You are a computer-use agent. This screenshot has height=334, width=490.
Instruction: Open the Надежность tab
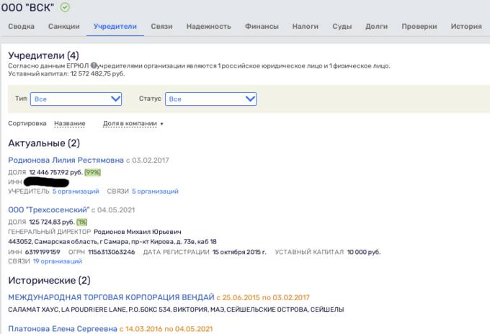tap(208, 27)
